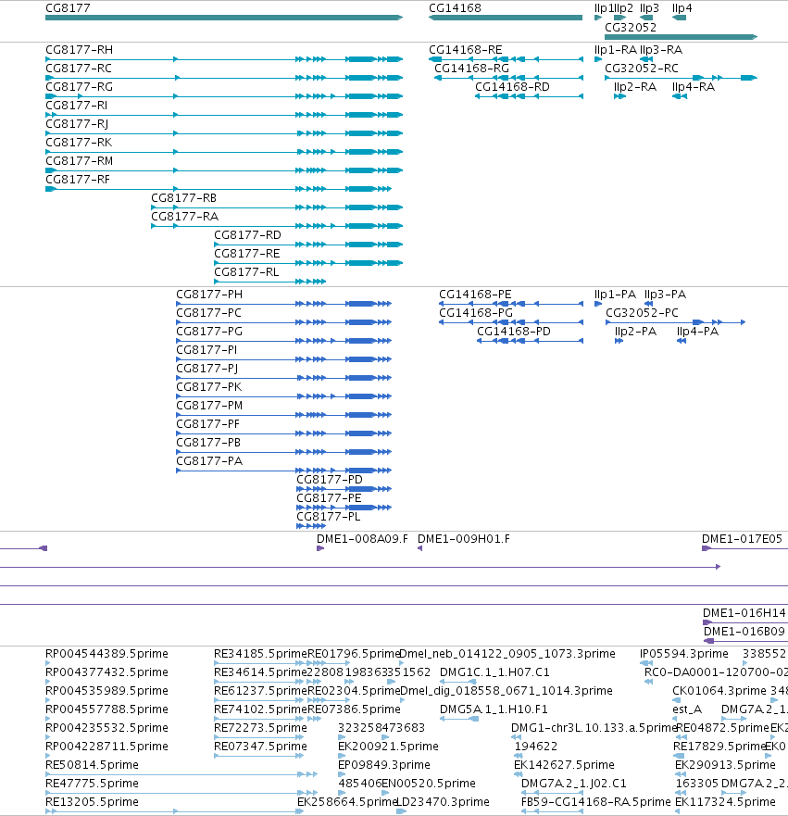Select protein CG14168-PD

click(530, 341)
